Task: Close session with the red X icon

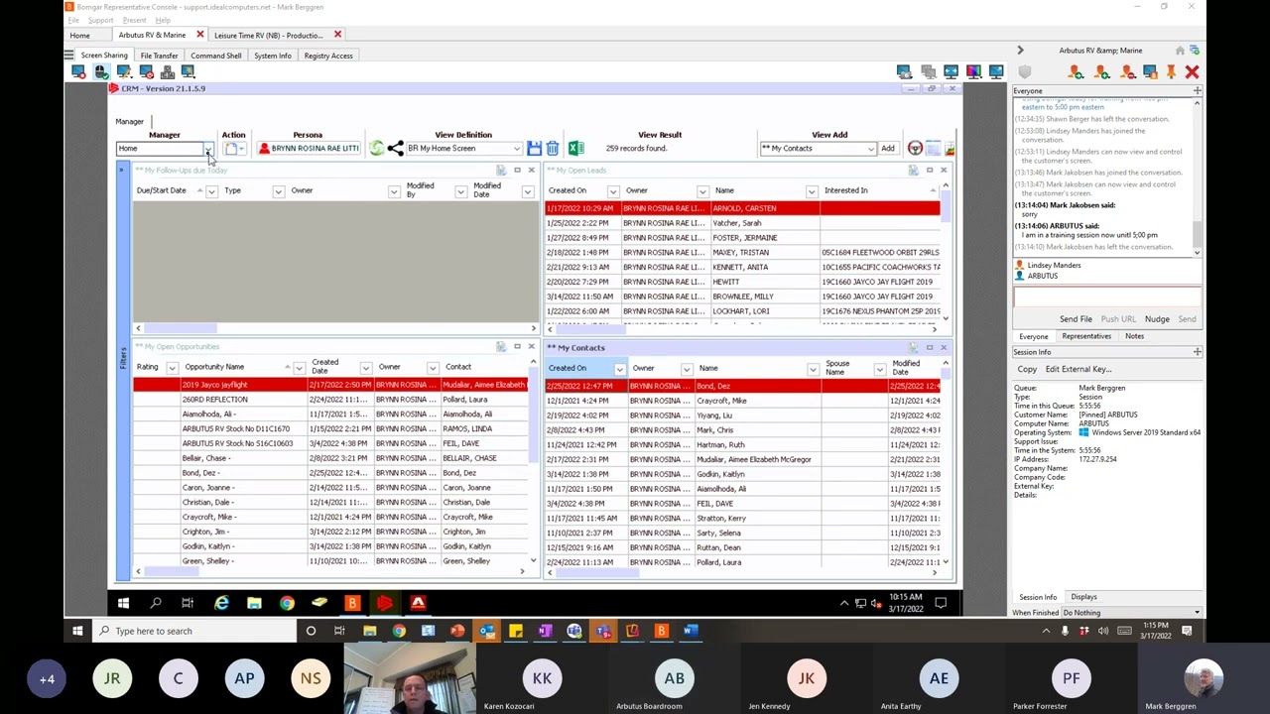Action: pyautogui.click(x=1193, y=72)
